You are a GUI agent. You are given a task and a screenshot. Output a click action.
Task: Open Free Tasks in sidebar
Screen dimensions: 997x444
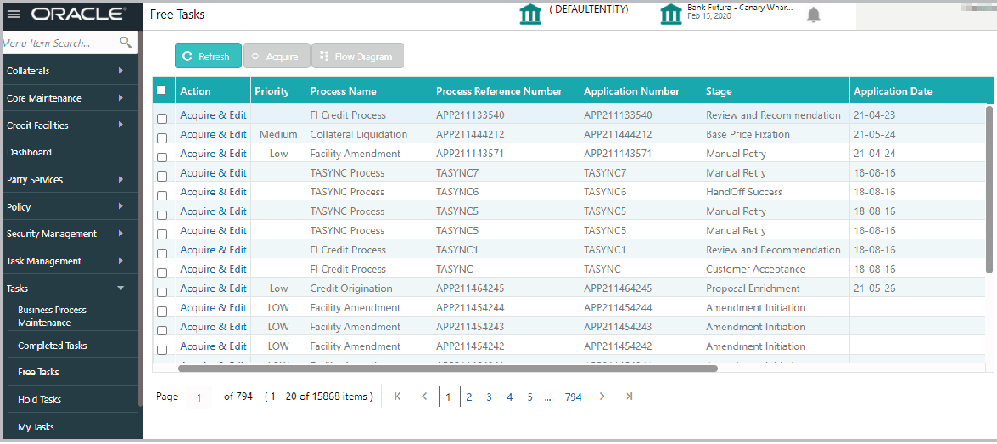click(x=38, y=372)
